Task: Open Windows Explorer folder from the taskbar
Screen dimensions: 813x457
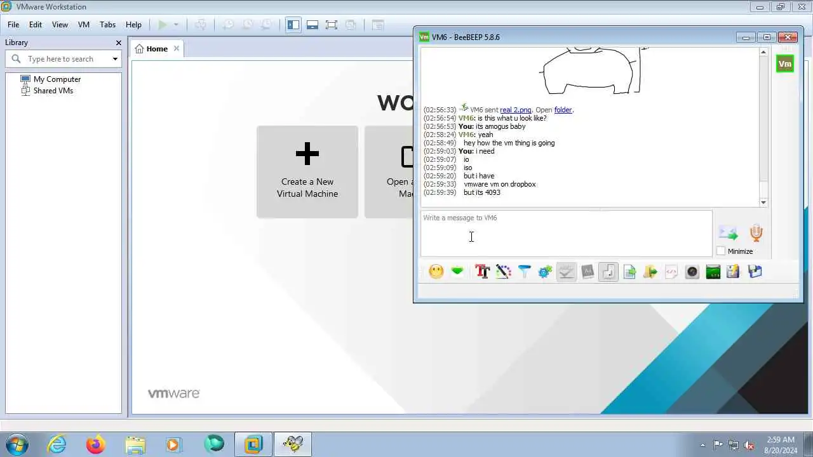Action: point(135,444)
